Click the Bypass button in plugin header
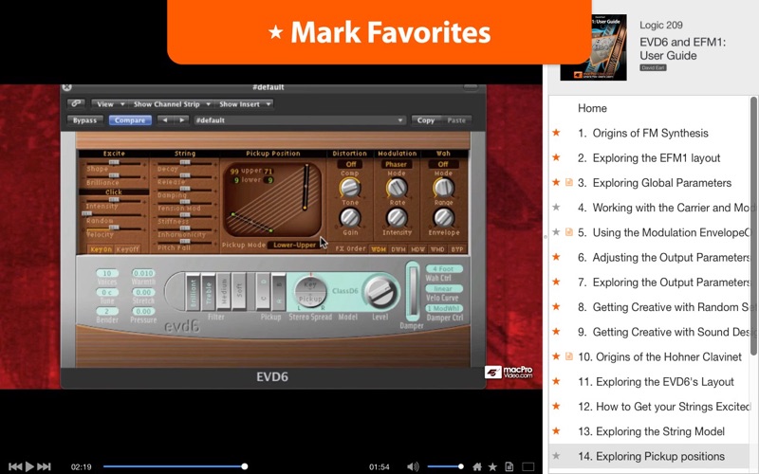Screen dimensions: 759x474 point(84,120)
